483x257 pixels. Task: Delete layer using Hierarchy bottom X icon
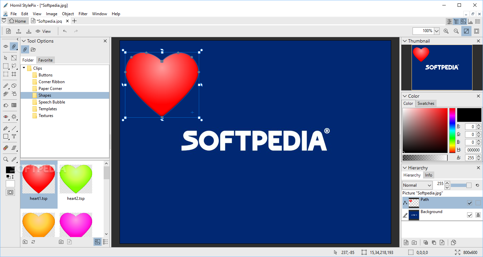point(442,242)
